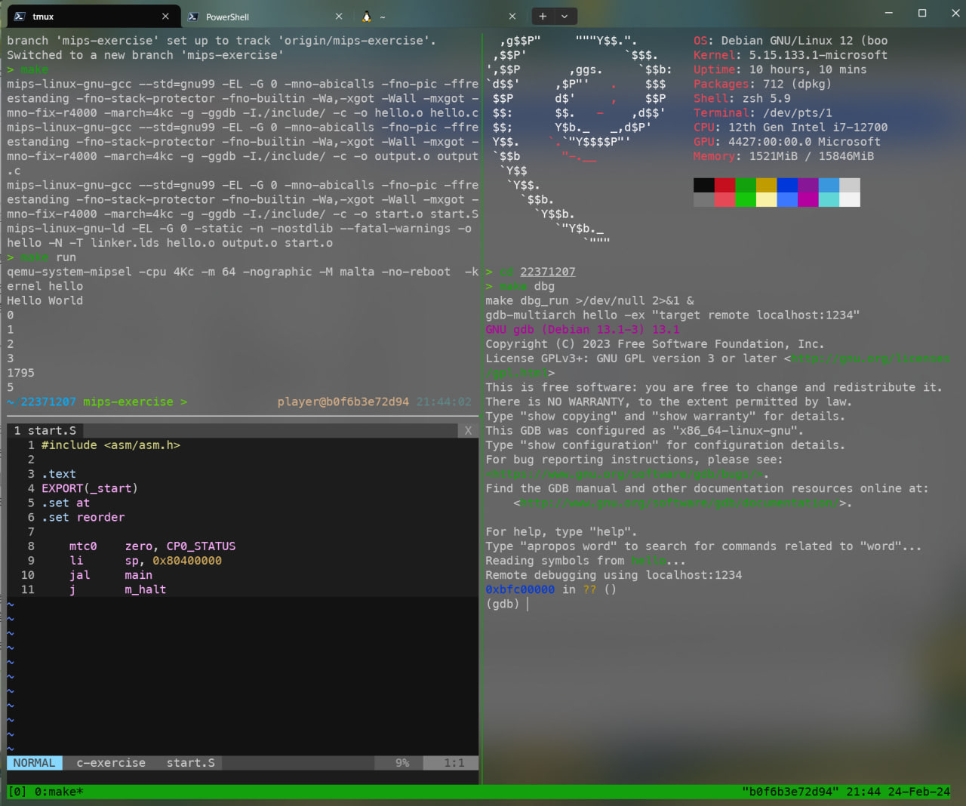
Task: Maximize the terminal window
Action: click(x=921, y=13)
